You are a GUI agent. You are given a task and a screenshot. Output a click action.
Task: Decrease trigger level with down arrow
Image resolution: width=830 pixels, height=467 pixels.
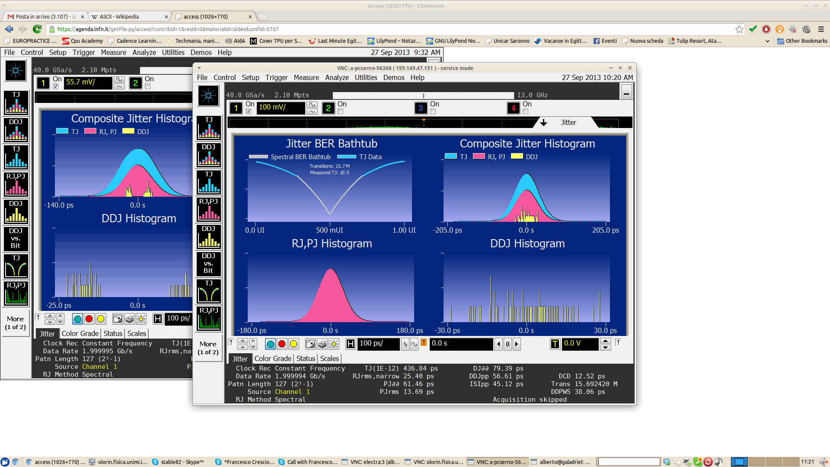point(606,347)
